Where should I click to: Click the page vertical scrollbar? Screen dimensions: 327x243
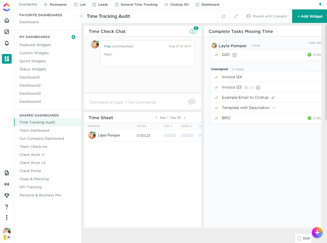(x=325, y=73)
